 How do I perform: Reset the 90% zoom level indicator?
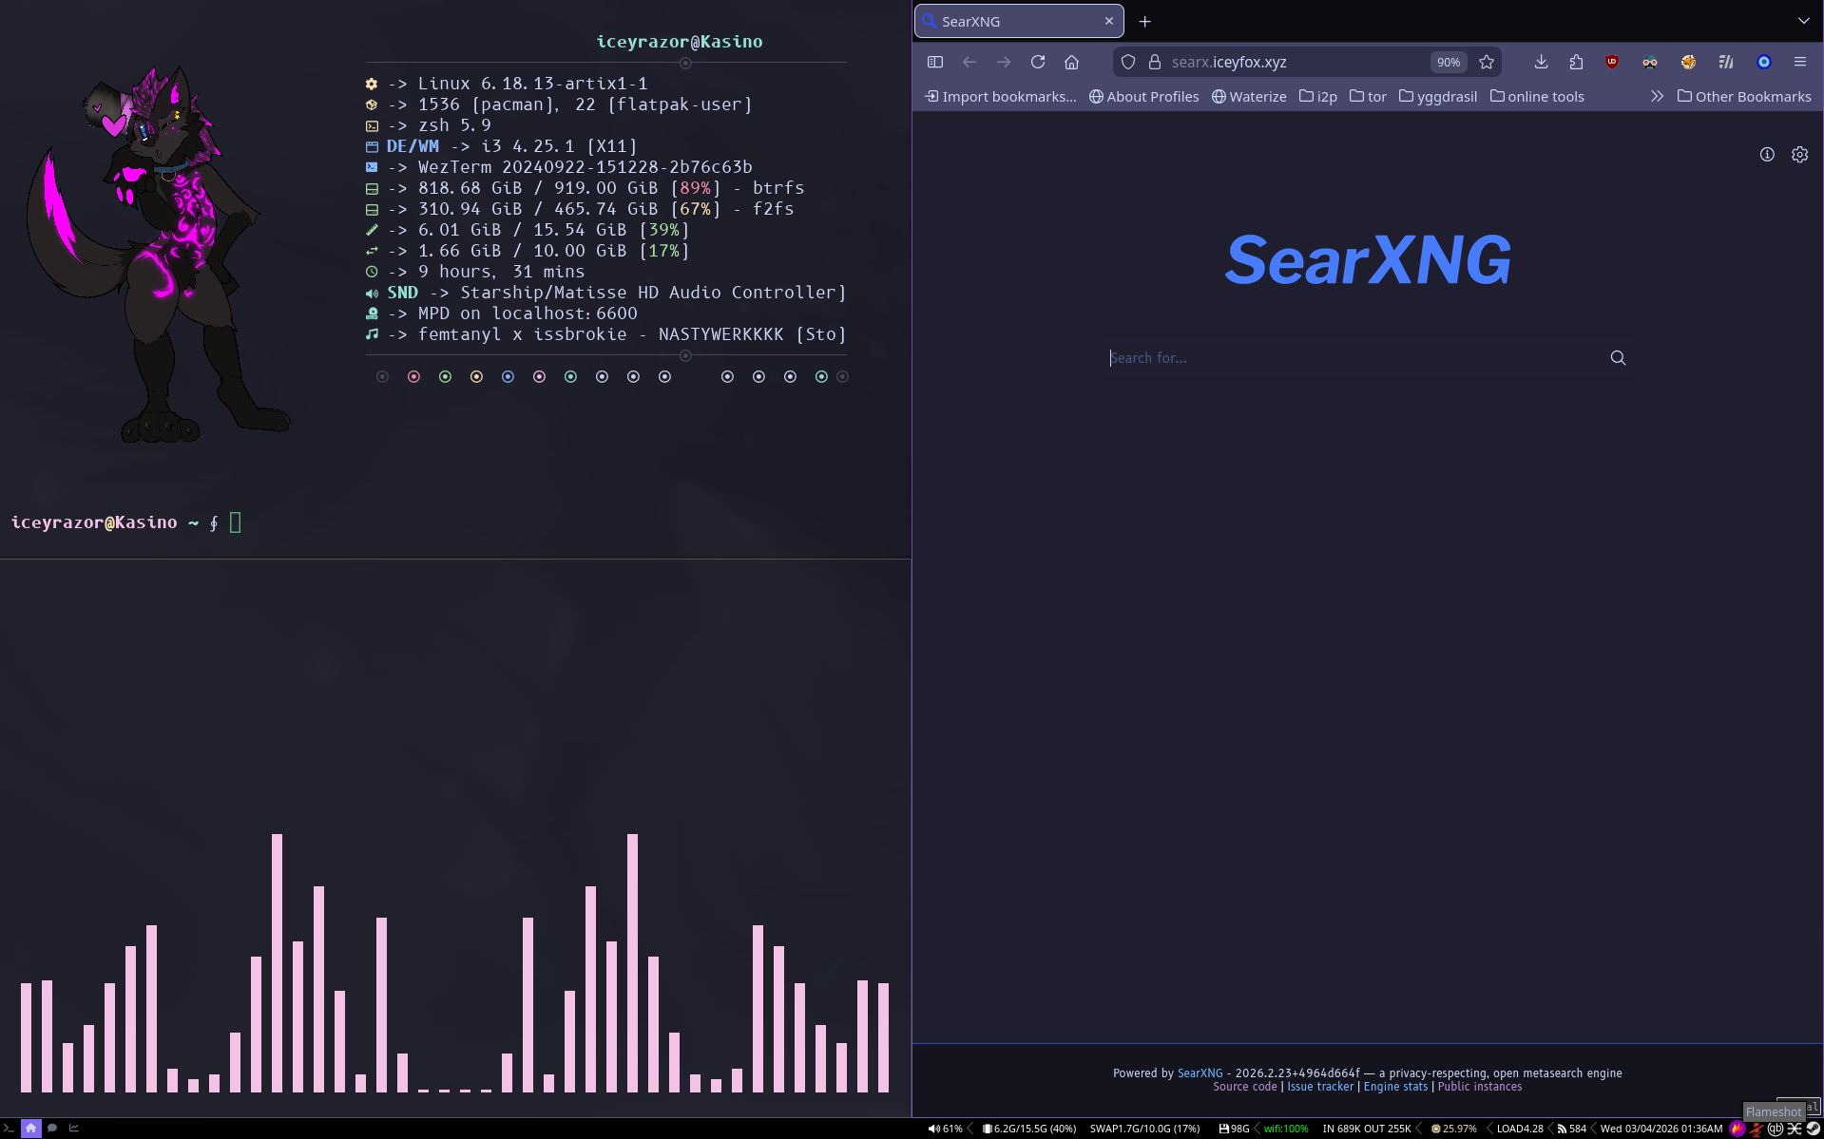point(1449,62)
